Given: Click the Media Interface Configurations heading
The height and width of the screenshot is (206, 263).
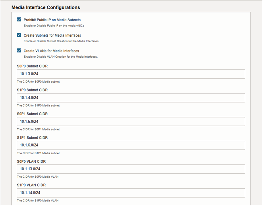Looking at the screenshot, I should pyautogui.click(x=46, y=7).
